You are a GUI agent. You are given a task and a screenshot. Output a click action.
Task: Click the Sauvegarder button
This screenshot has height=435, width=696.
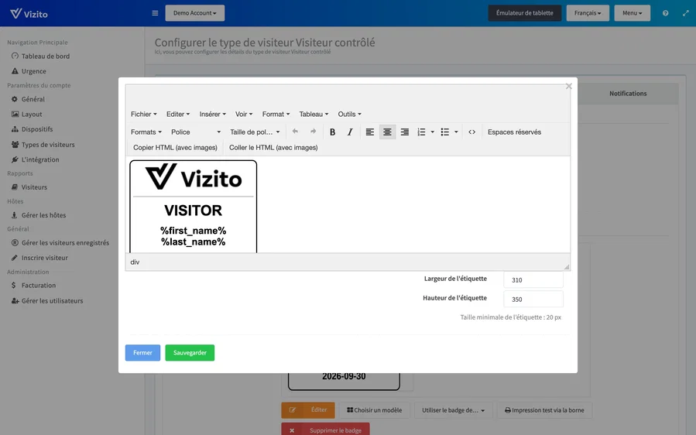pos(190,353)
